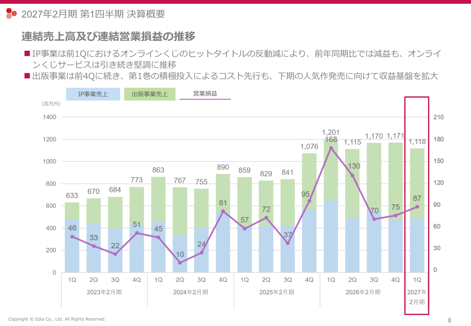Click the 130 data point marker
Image resolution: width=471 pixels, height=326 pixels.
[x=352, y=176]
